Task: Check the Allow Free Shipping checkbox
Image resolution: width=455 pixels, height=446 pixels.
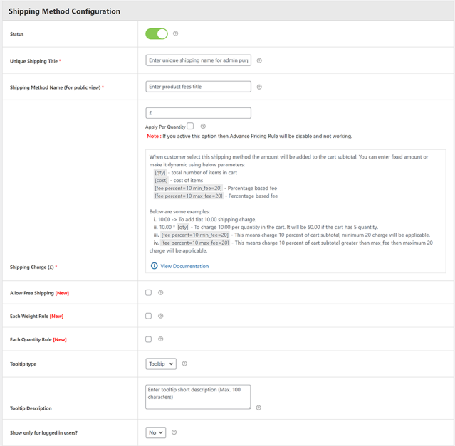Action: pos(149,292)
